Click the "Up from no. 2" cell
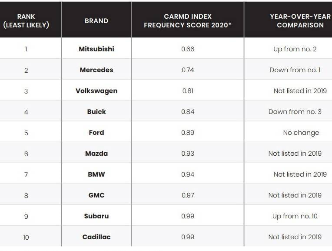Viewport: 332px width, 251px height. pos(295,49)
